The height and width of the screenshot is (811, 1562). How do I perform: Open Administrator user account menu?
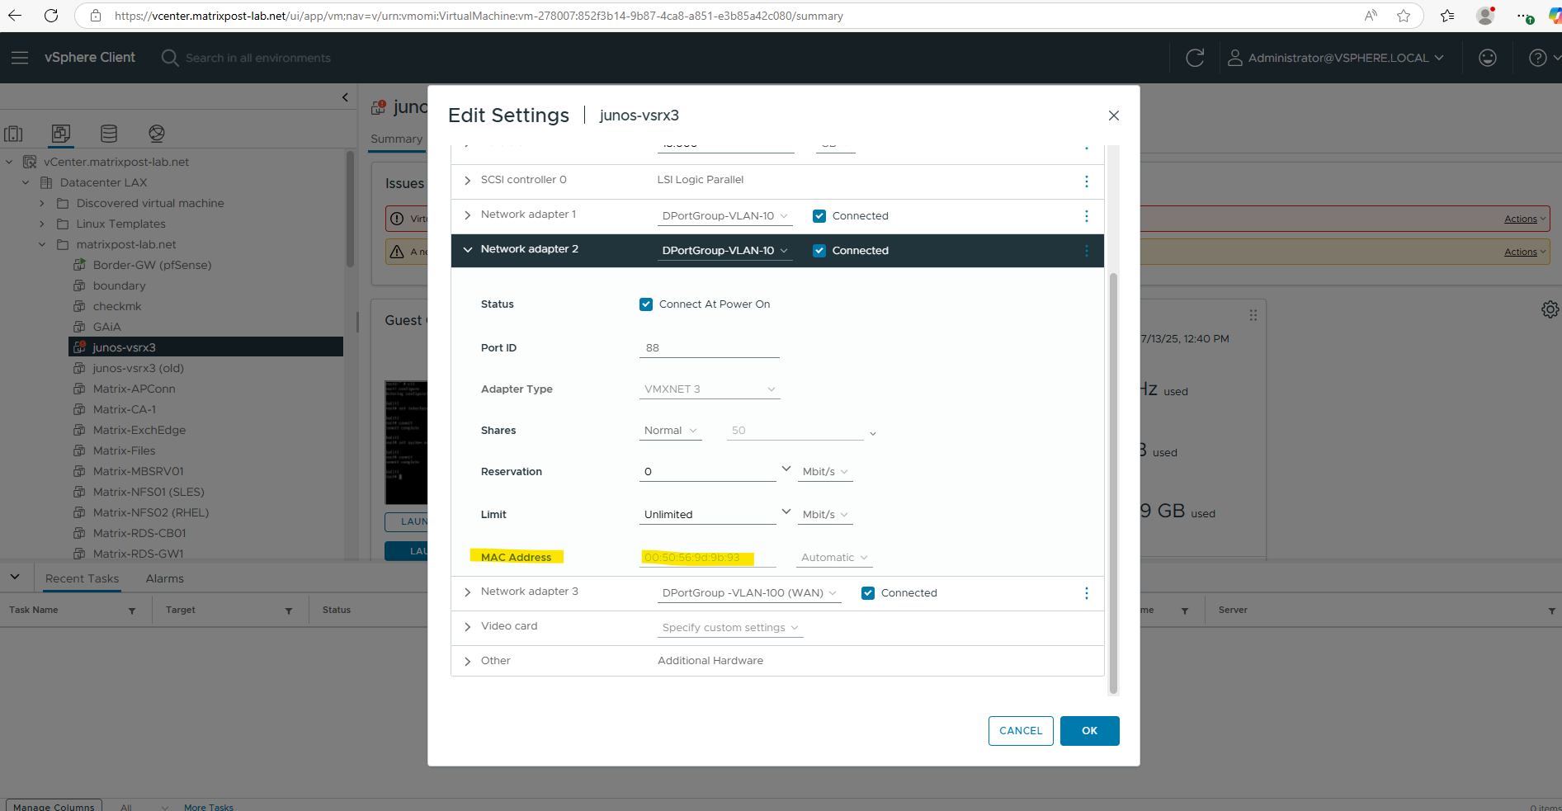point(1336,58)
